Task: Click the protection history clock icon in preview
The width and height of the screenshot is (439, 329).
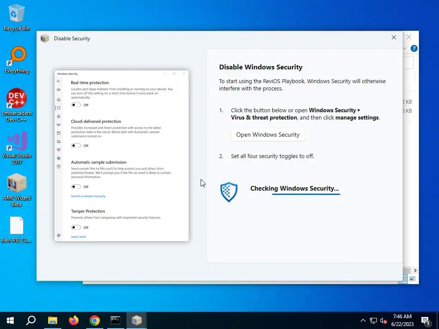Action: [58, 167]
